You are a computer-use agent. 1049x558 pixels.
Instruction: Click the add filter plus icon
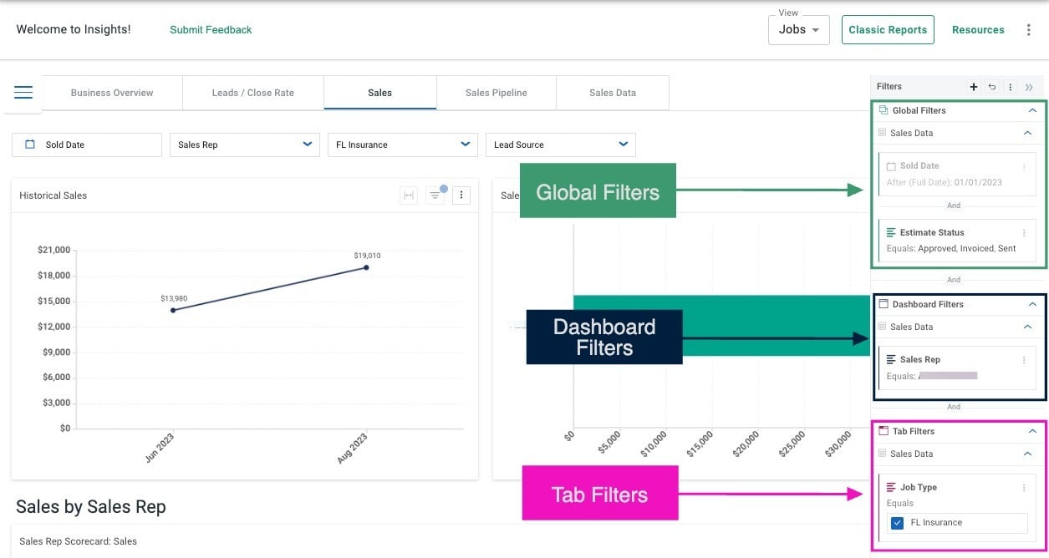coord(974,87)
